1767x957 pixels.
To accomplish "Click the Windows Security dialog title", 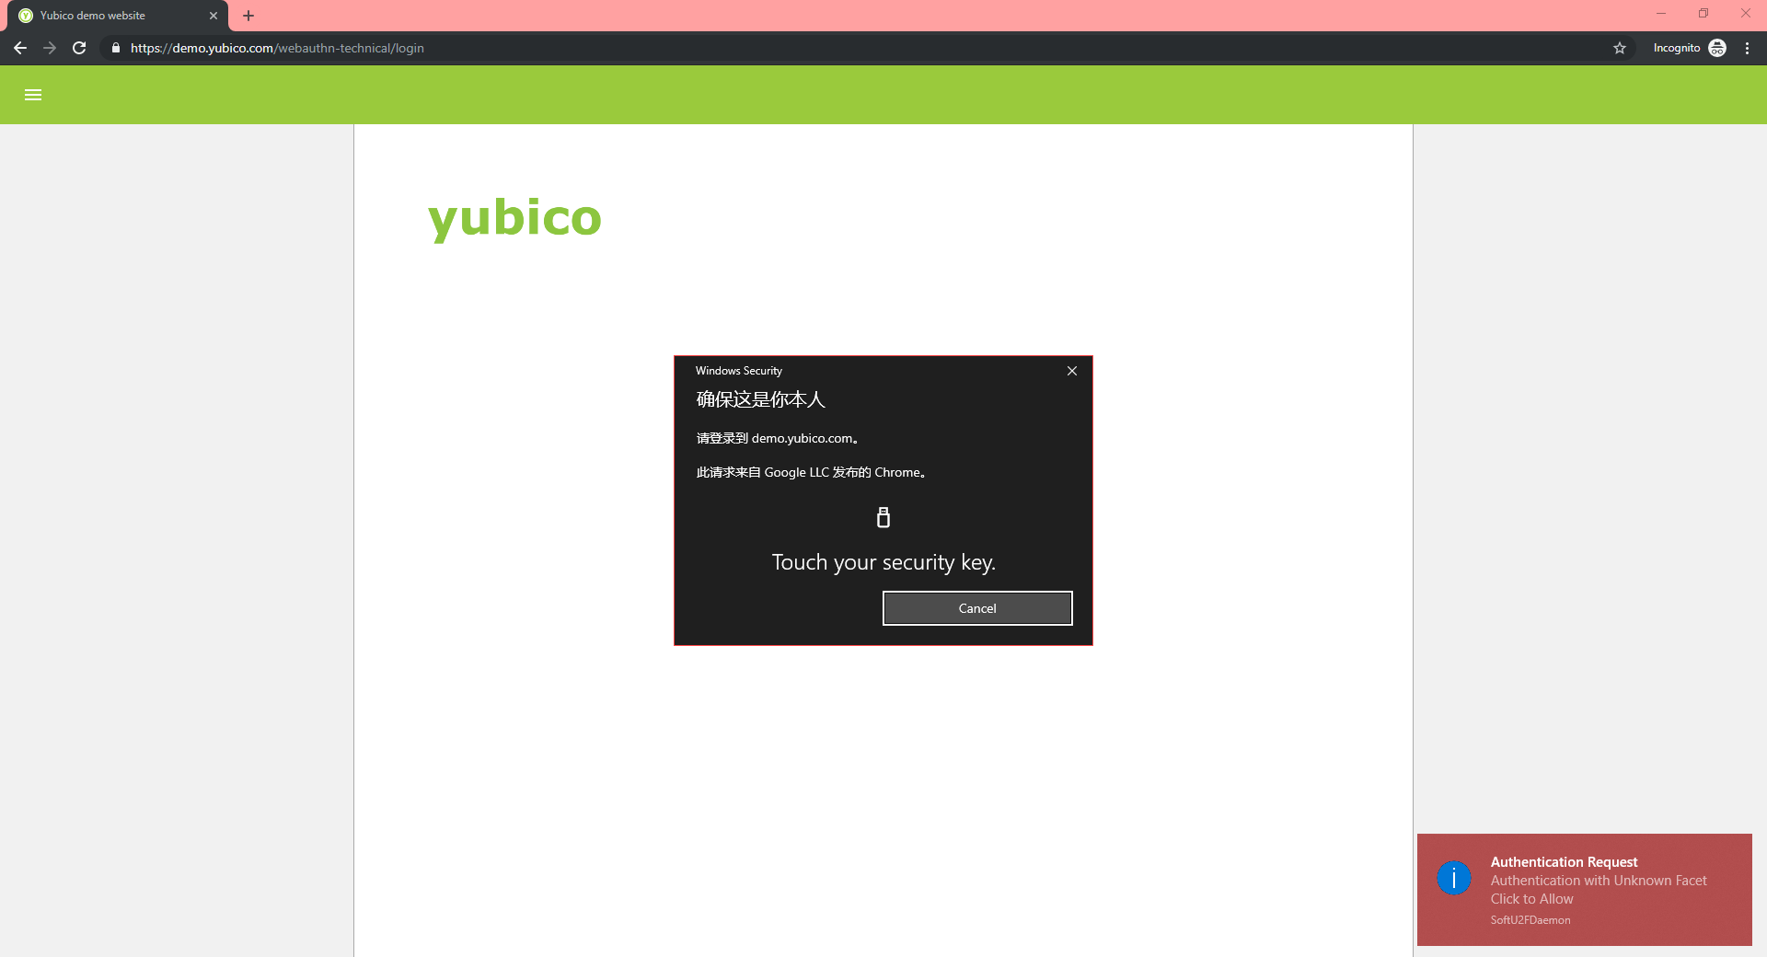I will [x=739, y=371].
